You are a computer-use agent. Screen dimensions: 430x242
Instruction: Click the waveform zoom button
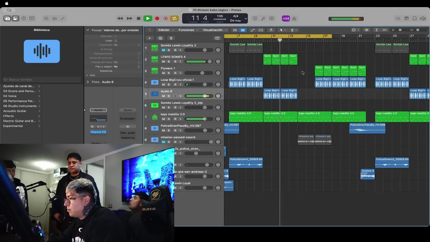click(x=367, y=30)
